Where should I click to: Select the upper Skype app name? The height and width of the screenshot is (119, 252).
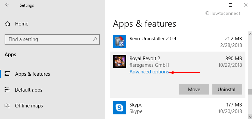click(x=136, y=105)
